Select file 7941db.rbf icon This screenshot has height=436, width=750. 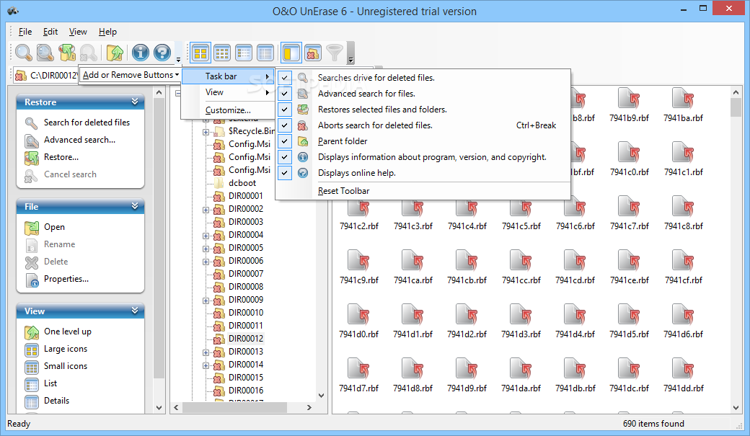(x=575, y=369)
